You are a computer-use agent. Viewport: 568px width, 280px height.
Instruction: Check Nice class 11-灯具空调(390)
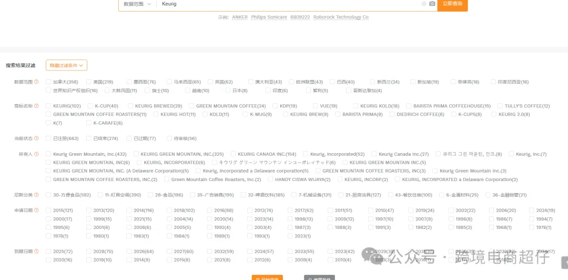pos(100,195)
